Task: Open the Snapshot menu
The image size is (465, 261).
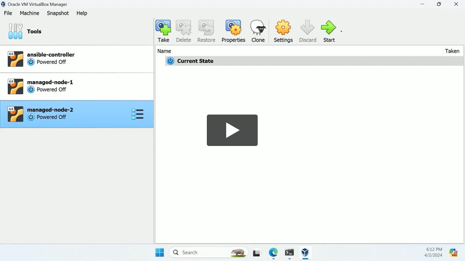Action: 58,13
